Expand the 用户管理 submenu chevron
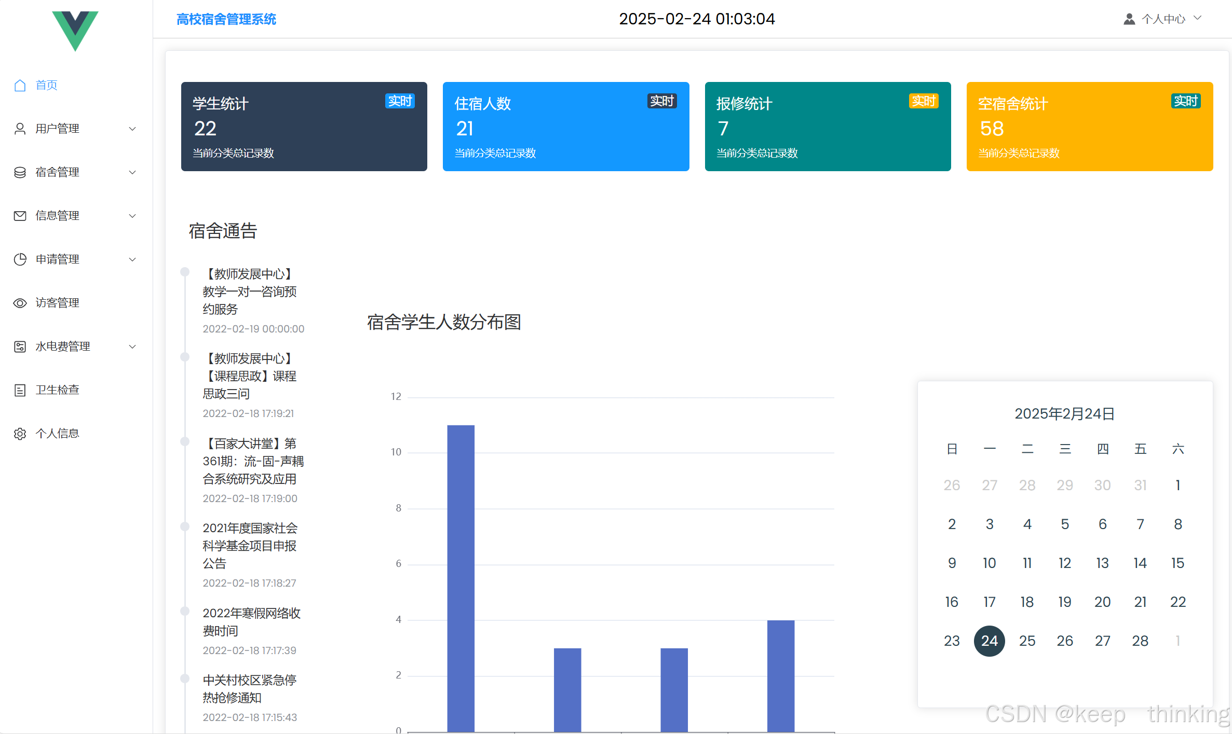This screenshot has height=734, width=1232. point(132,129)
